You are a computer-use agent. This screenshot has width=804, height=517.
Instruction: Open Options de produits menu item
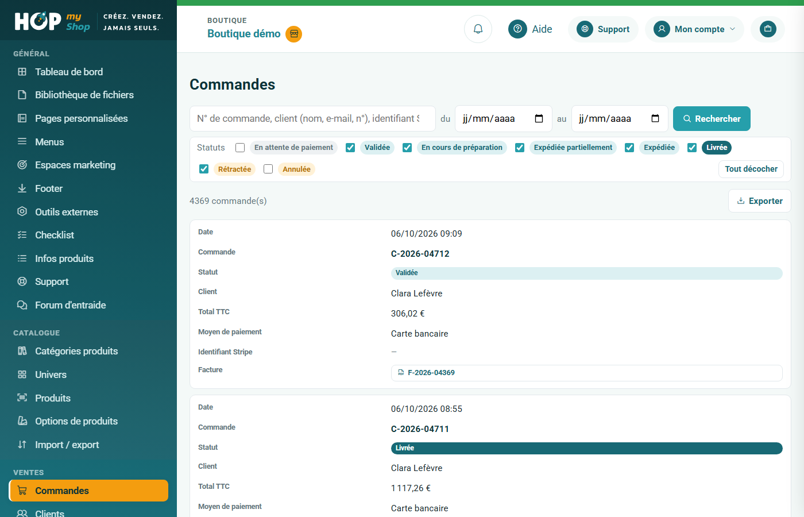(x=88, y=421)
